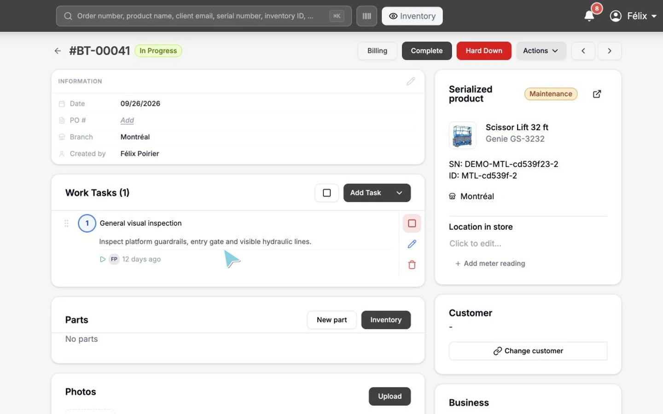Click the Maintenance status badge
Viewport: 663px width, 414px height.
point(551,94)
